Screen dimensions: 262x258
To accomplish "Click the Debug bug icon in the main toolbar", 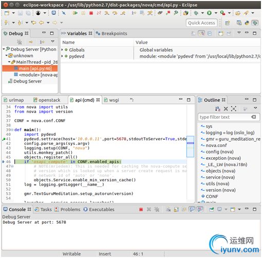I will 196,13.
